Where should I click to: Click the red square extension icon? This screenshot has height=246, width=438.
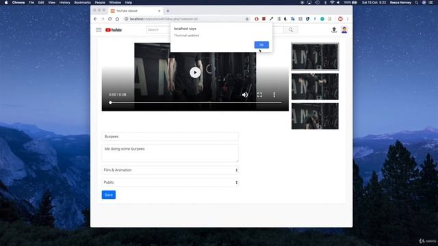click(x=263, y=19)
